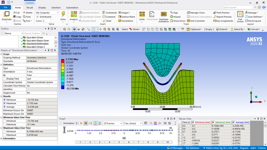Open the outline Name filter dropdown
267x150 pixels.
[14, 33]
